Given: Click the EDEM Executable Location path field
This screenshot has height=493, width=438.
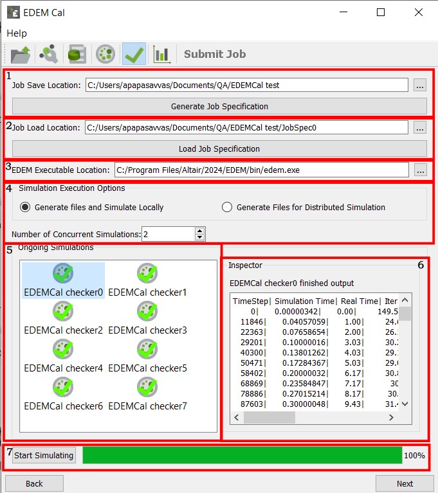Looking at the screenshot, I should (x=262, y=170).
